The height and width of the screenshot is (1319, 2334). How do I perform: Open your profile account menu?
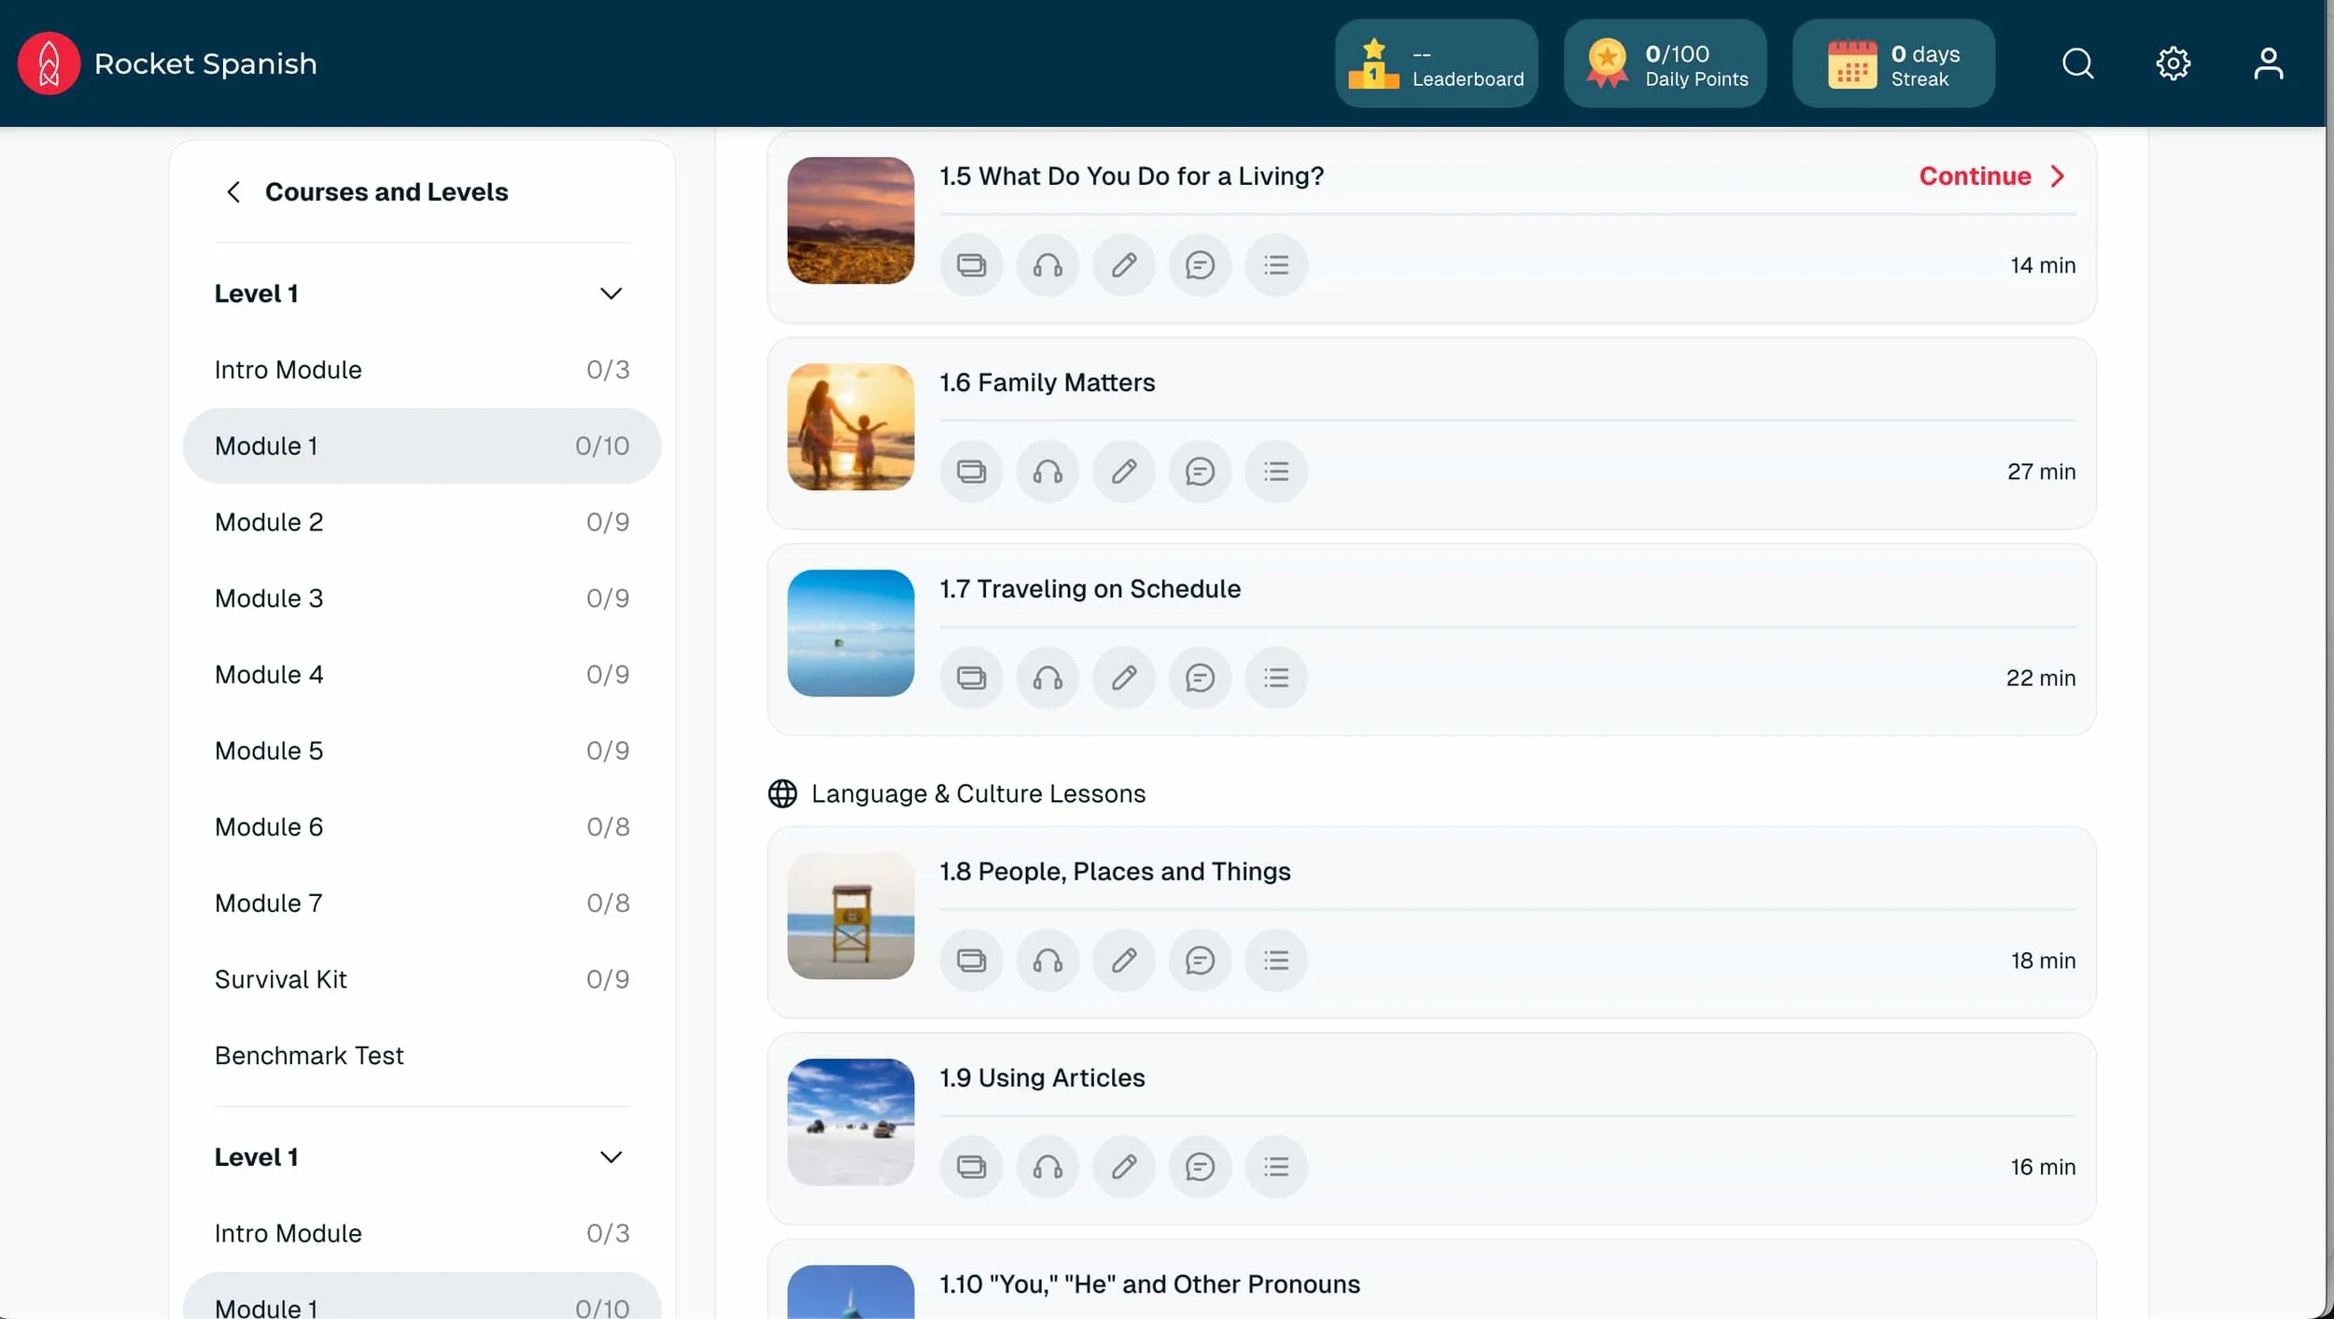click(x=2269, y=63)
